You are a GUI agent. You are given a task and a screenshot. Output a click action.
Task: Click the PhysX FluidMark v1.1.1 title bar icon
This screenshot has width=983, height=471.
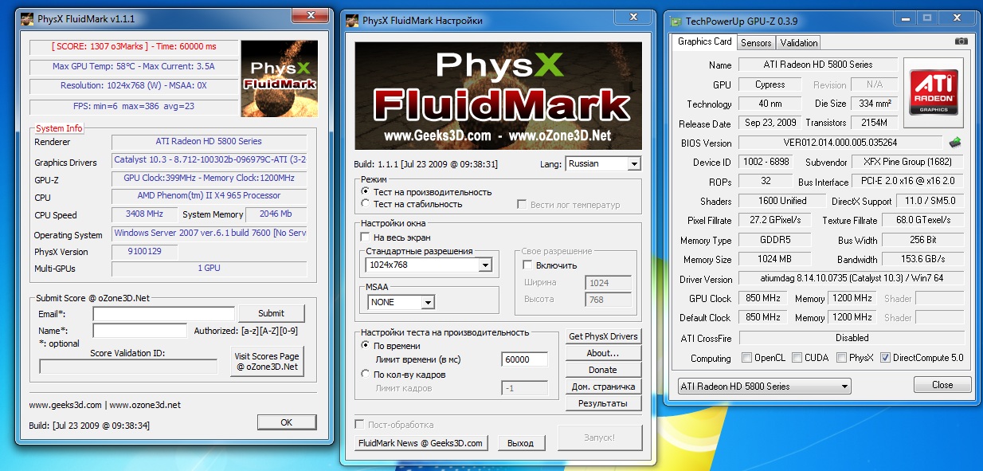point(26,17)
